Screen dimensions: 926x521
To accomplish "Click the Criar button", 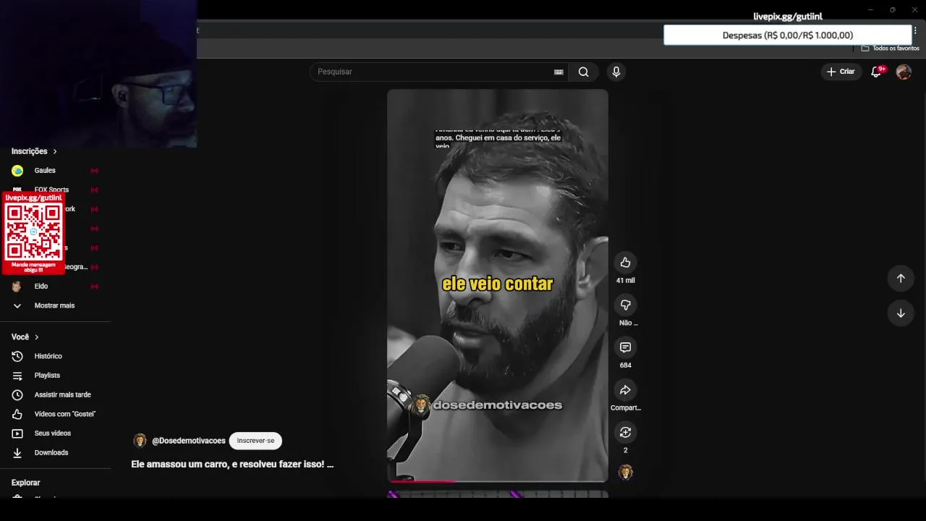I will (x=841, y=72).
